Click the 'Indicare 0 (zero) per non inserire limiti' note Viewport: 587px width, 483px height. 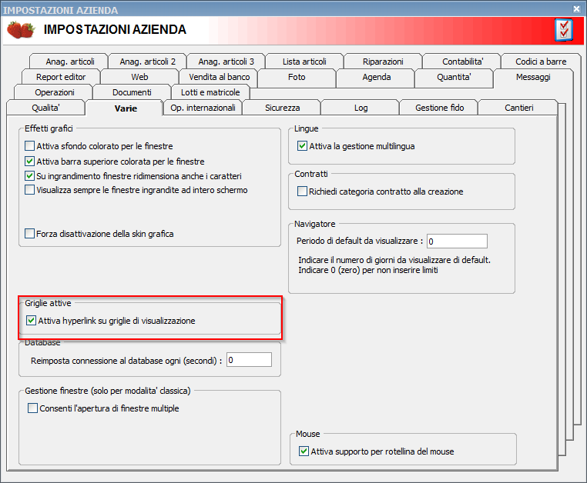pyautogui.click(x=368, y=270)
